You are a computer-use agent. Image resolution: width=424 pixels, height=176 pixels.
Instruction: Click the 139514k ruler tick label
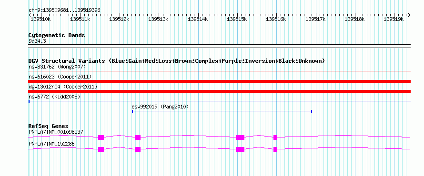(197, 19)
